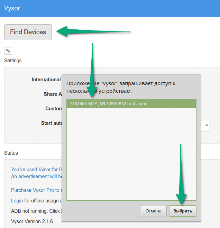Click the "ADB not running" status text

(x=36, y=211)
